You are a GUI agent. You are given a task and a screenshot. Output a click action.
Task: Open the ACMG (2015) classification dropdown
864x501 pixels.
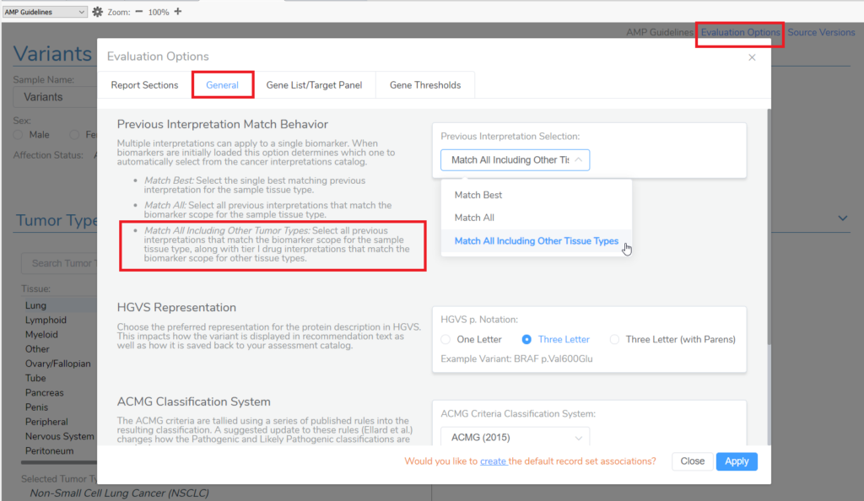click(516, 437)
